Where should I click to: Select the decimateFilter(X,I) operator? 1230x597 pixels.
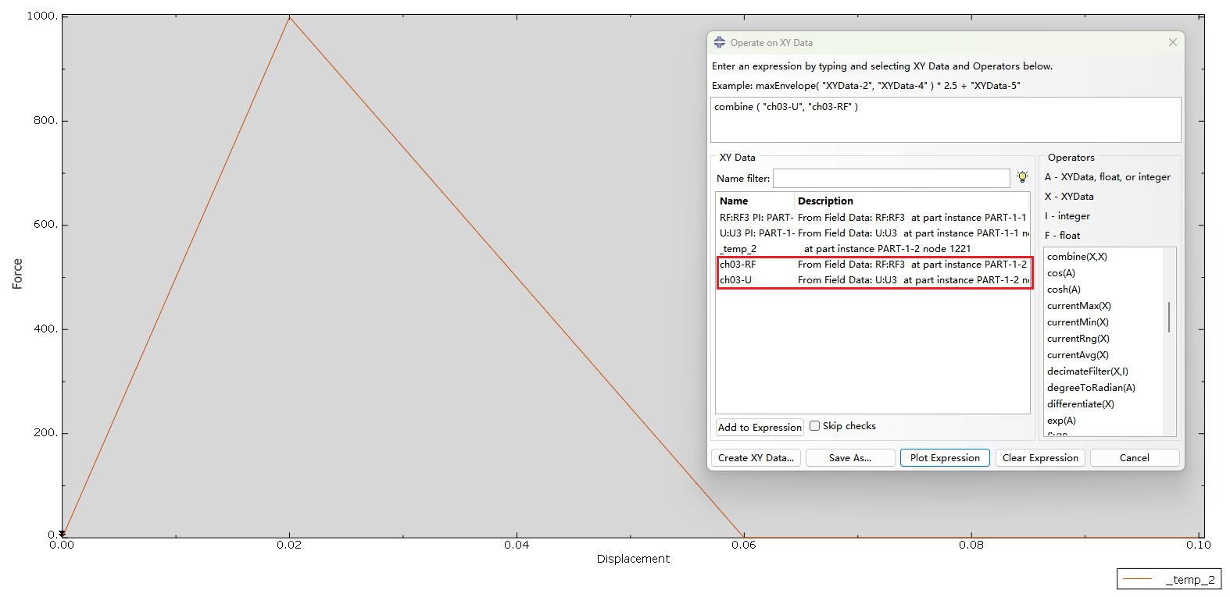coord(1087,371)
